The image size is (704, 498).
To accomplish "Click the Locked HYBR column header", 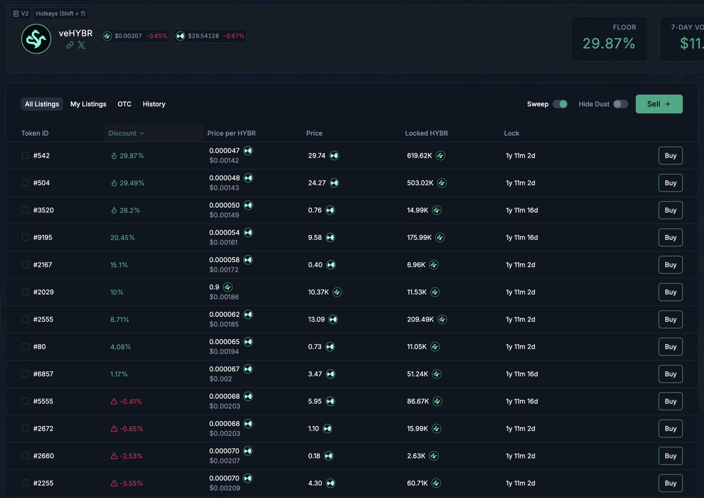I will pyautogui.click(x=427, y=133).
